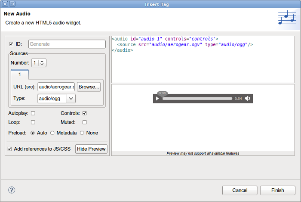This screenshot has height=202, width=301.
Task: Open the Type dropdown arrow
Action: click(71, 98)
